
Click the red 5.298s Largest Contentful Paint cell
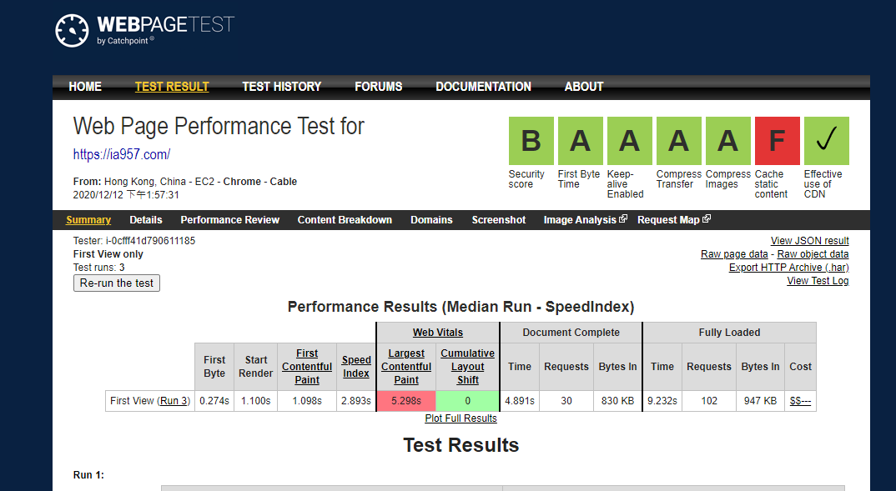coord(406,401)
